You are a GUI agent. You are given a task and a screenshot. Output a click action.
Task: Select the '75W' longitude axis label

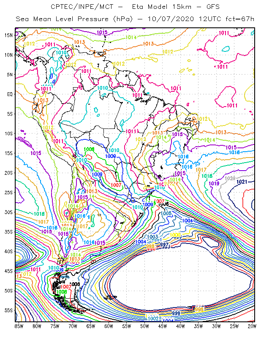55,326
